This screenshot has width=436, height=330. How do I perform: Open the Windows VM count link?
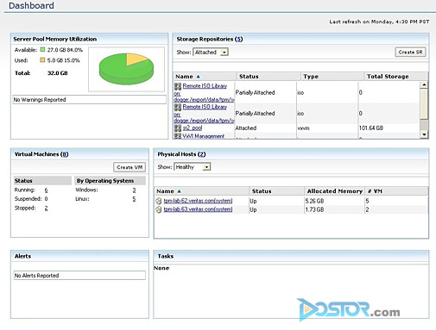134,190
